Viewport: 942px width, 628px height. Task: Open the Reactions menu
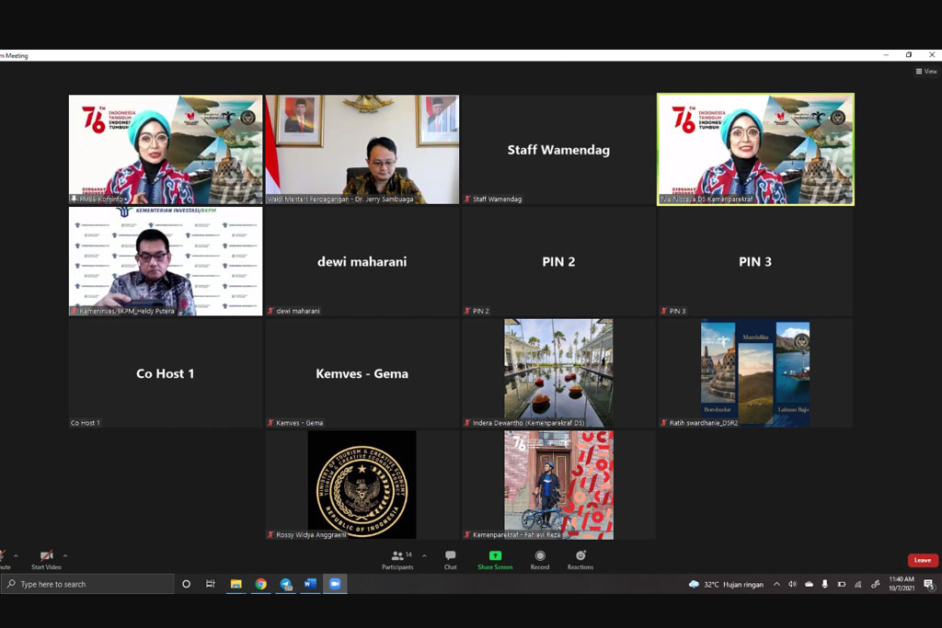click(x=580, y=557)
